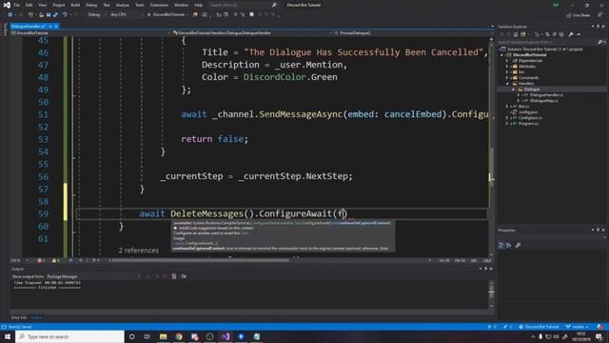Open the Show output from dropdown
The height and width of the screenshot is (343, 609).
(94, 276)
